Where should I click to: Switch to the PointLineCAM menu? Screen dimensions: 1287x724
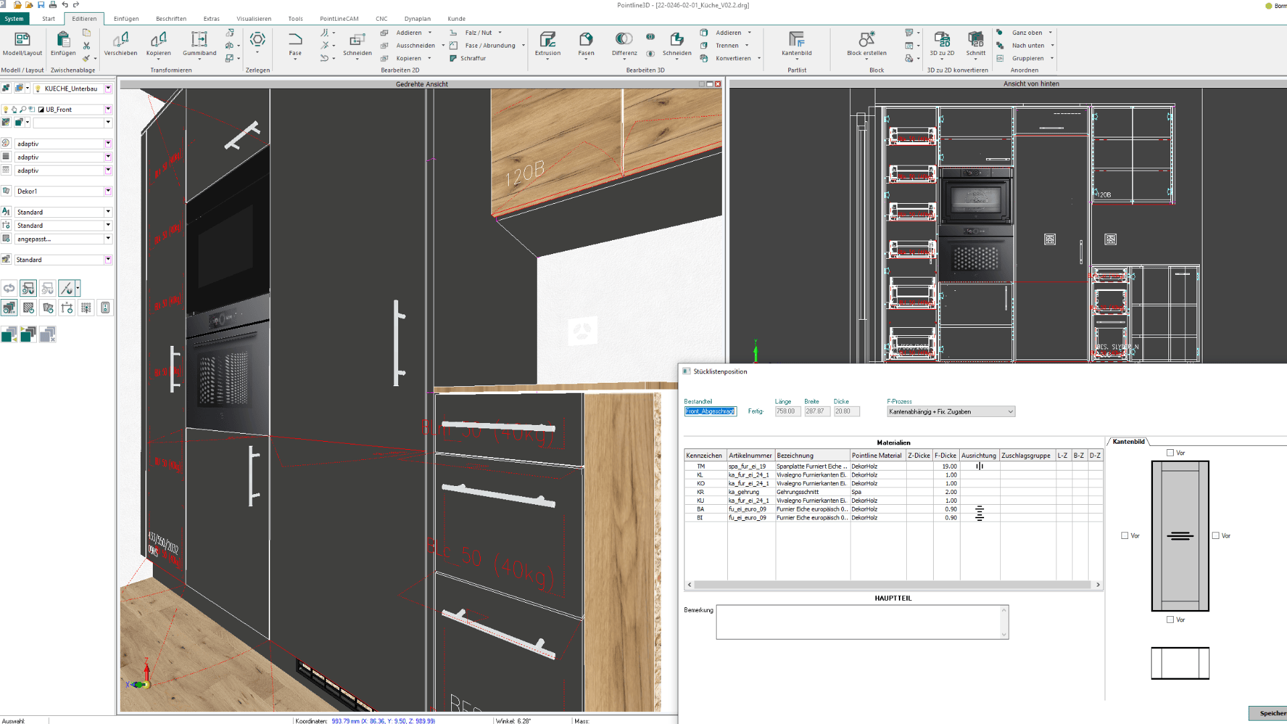tap(341, 18)
